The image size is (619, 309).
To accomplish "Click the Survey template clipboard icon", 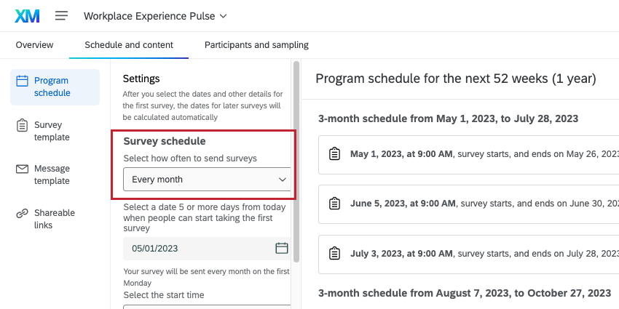I will point(22,125).
